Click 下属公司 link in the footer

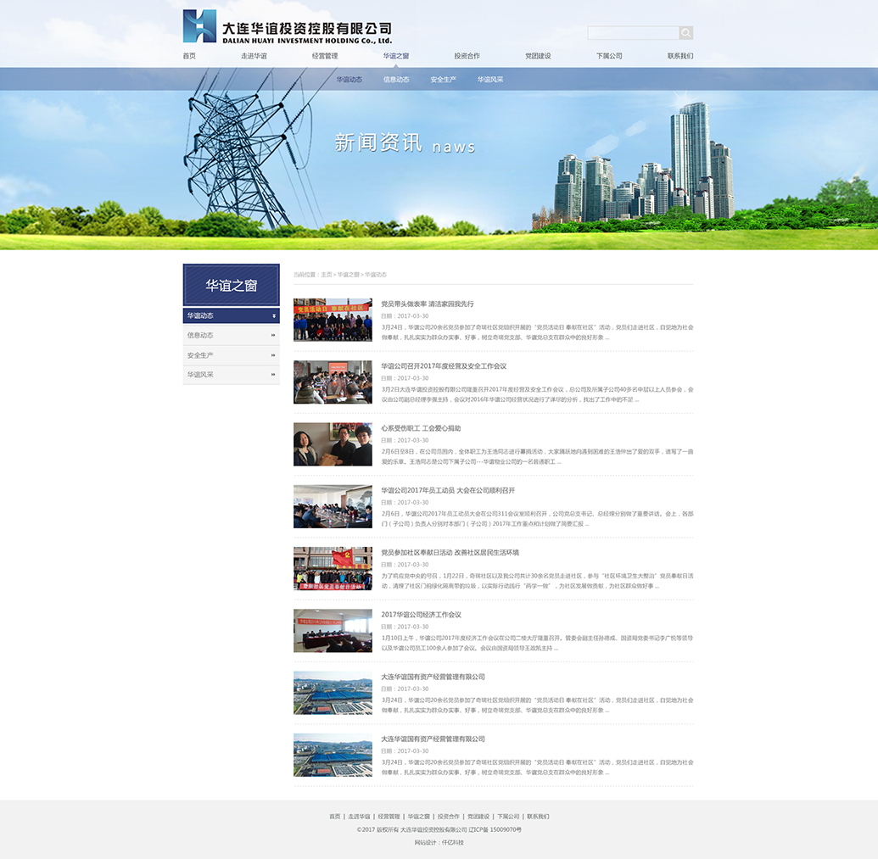click(508, 817)
